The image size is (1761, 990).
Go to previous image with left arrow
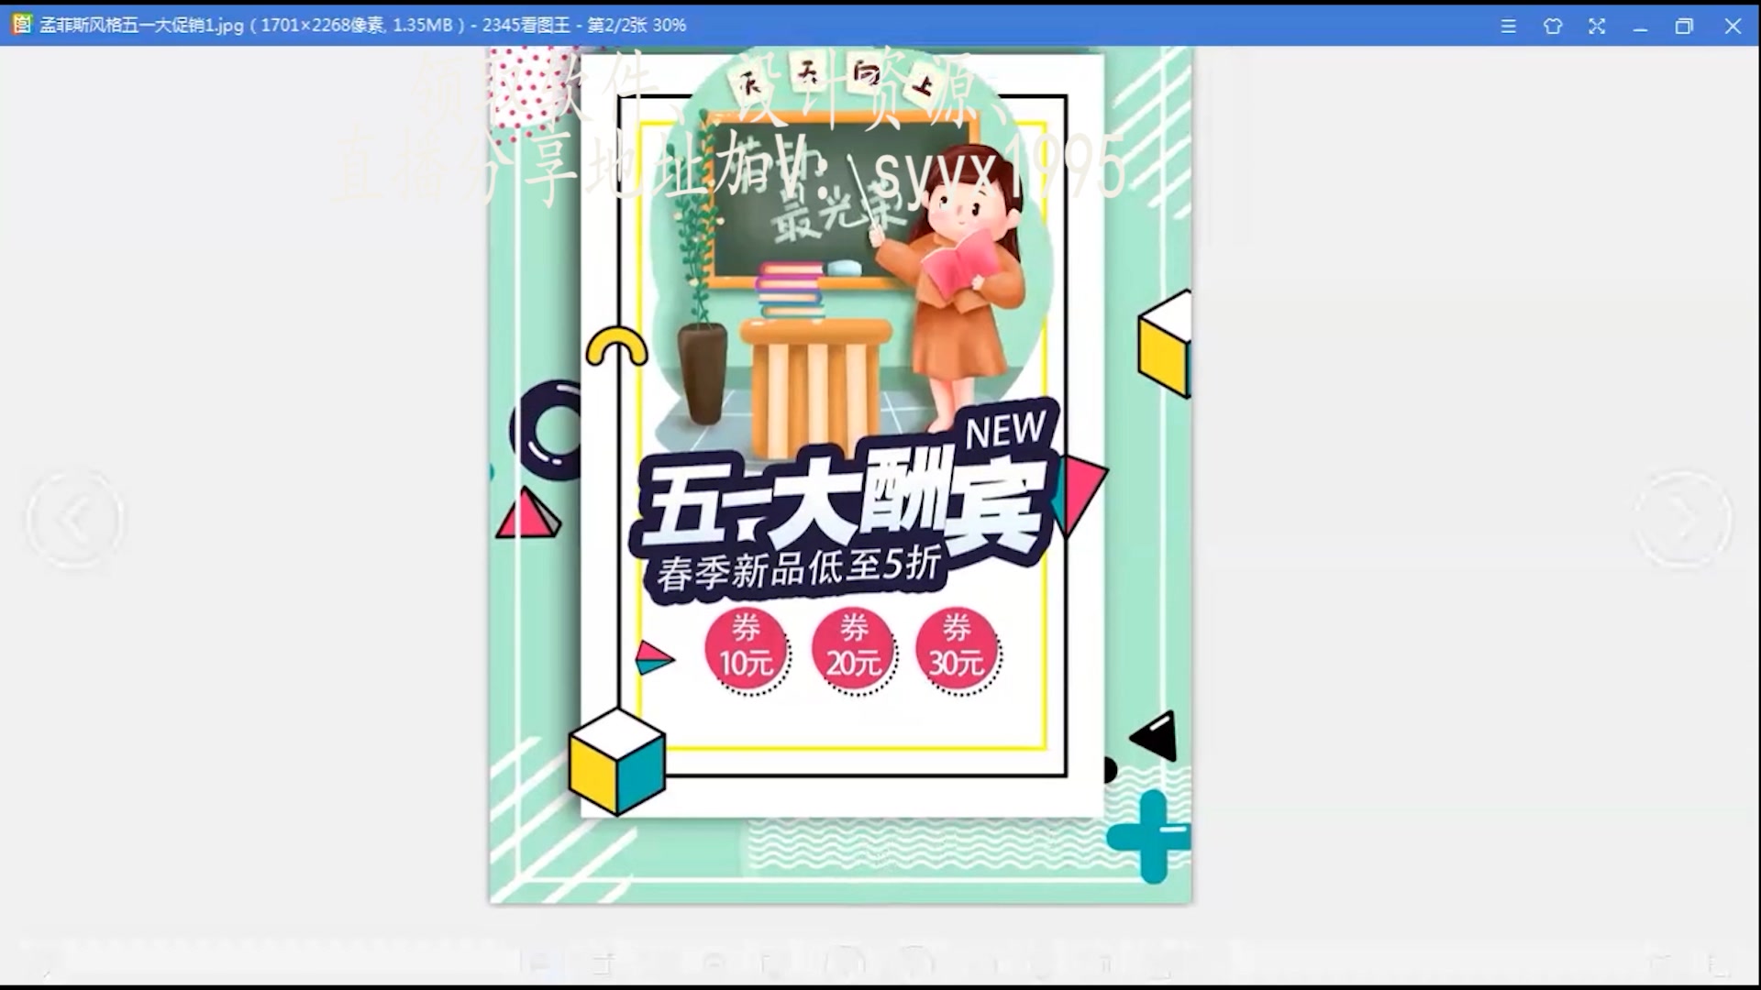pos(74,520)
